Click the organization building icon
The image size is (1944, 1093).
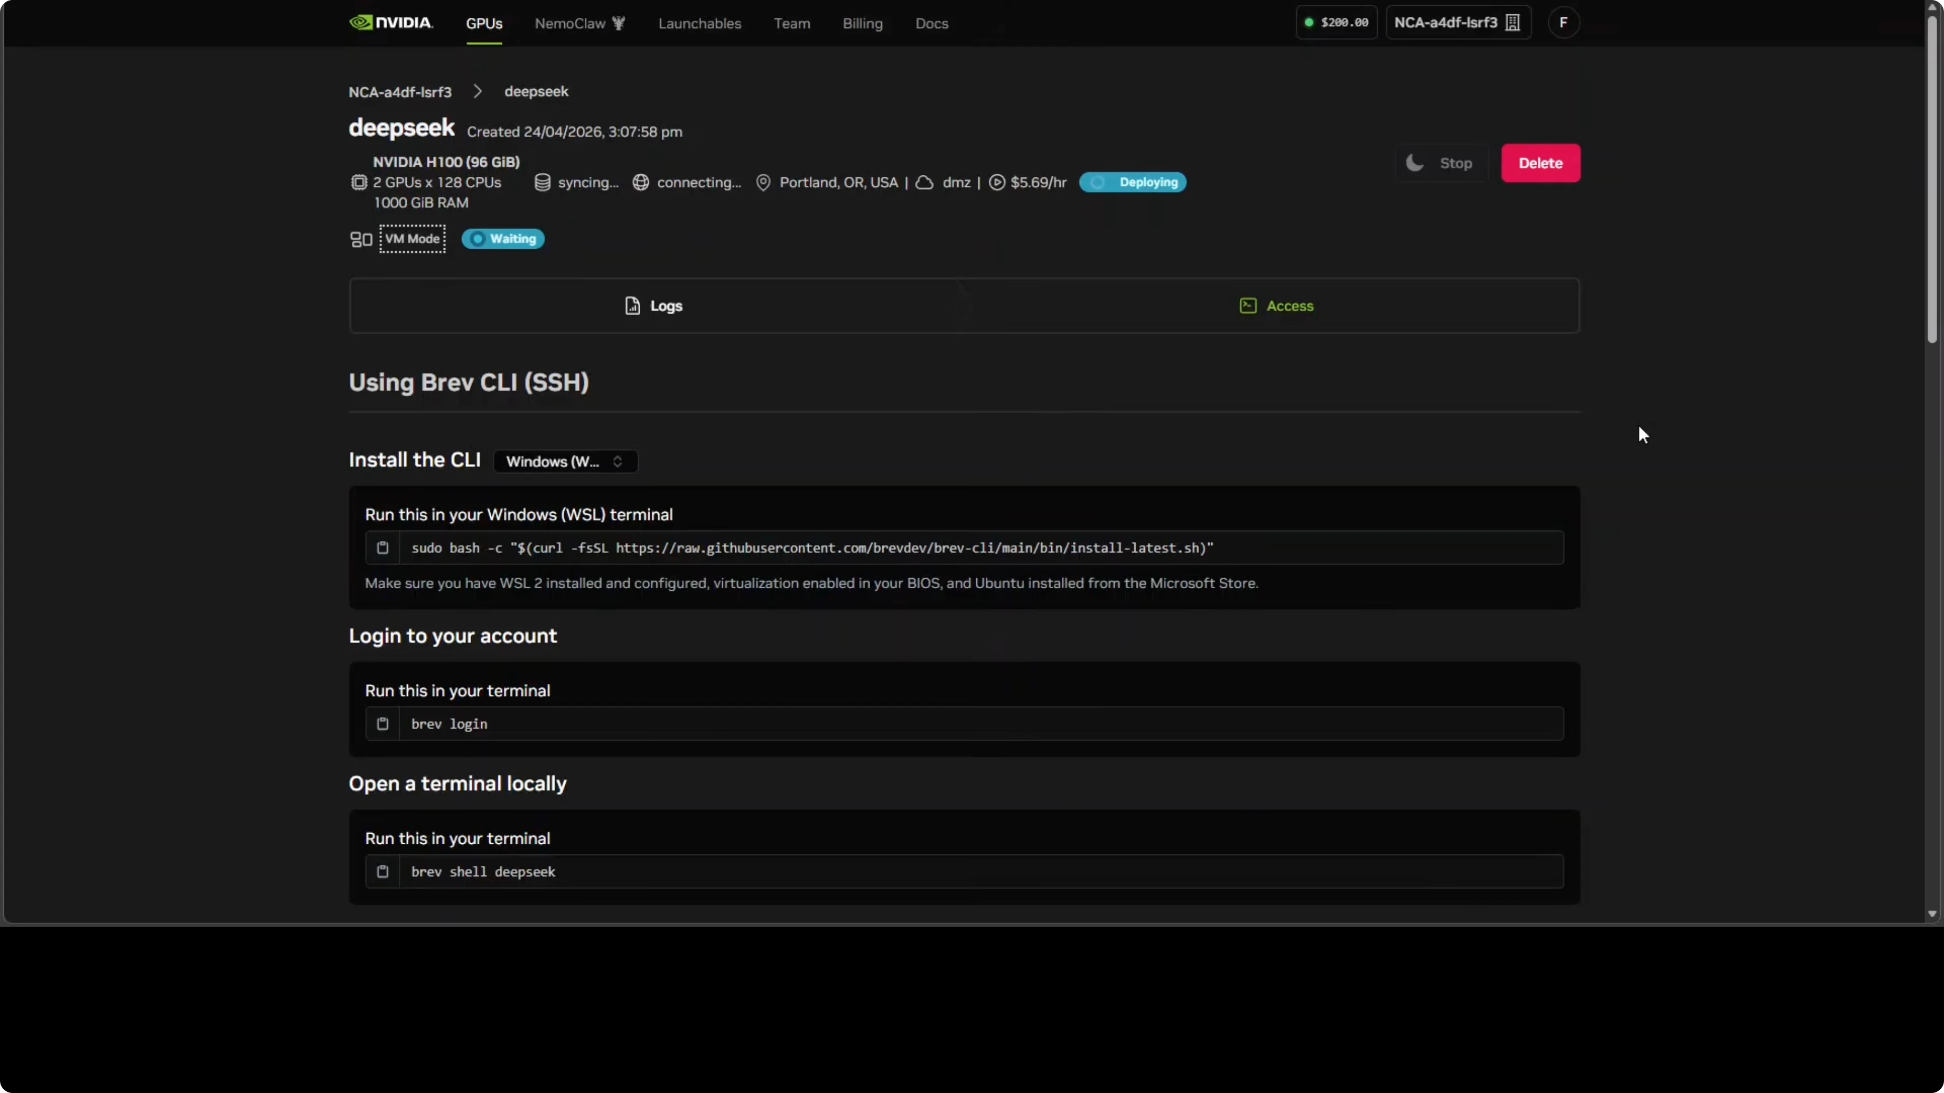[1512, 23]
